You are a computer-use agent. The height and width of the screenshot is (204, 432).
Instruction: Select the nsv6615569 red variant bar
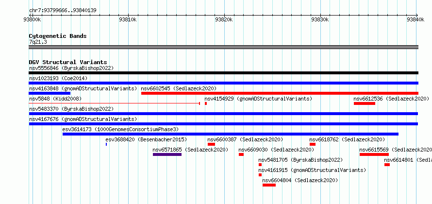coord(374,154)
